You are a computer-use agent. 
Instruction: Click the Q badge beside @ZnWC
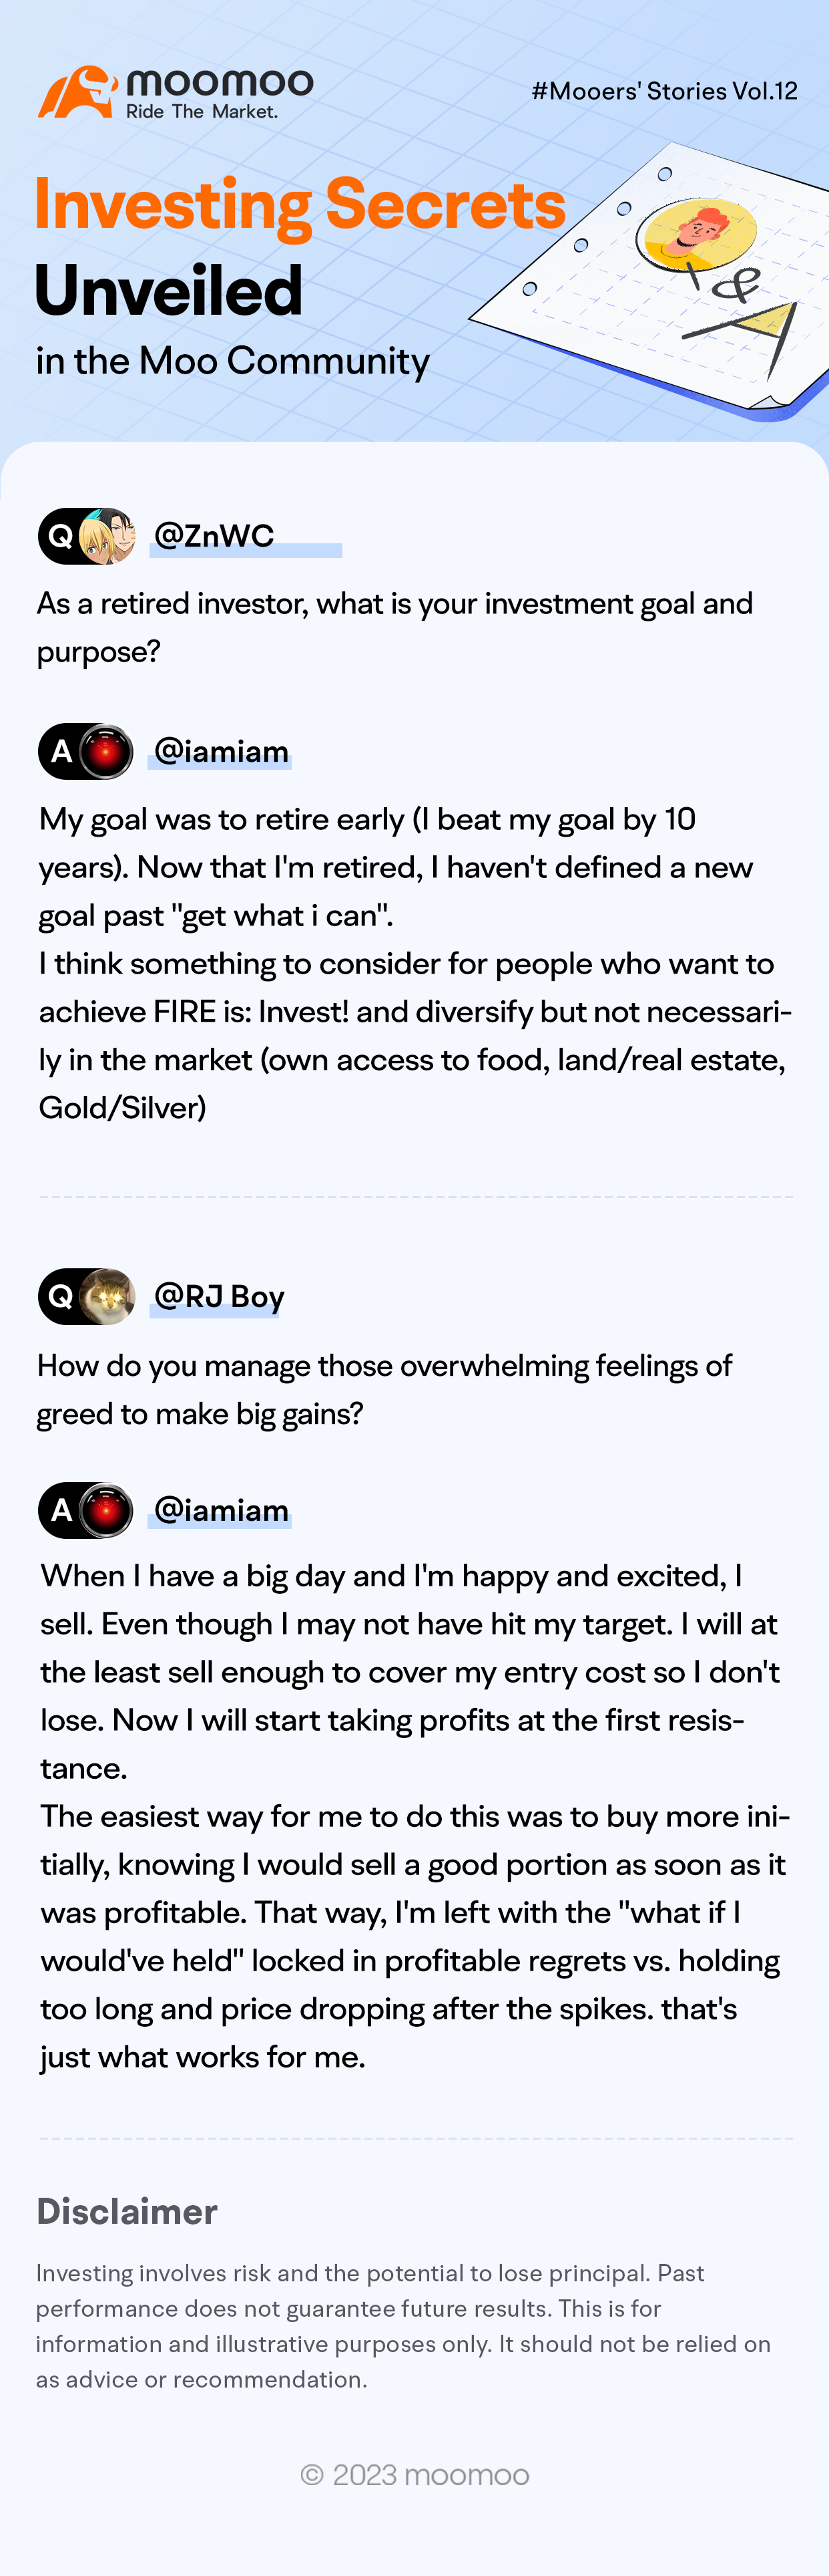pos(61,536)
